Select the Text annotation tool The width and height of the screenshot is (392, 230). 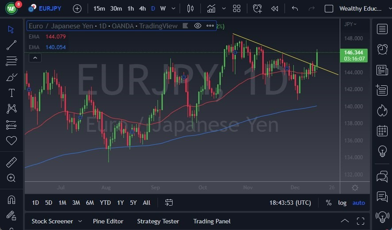(x=12, y=93)
